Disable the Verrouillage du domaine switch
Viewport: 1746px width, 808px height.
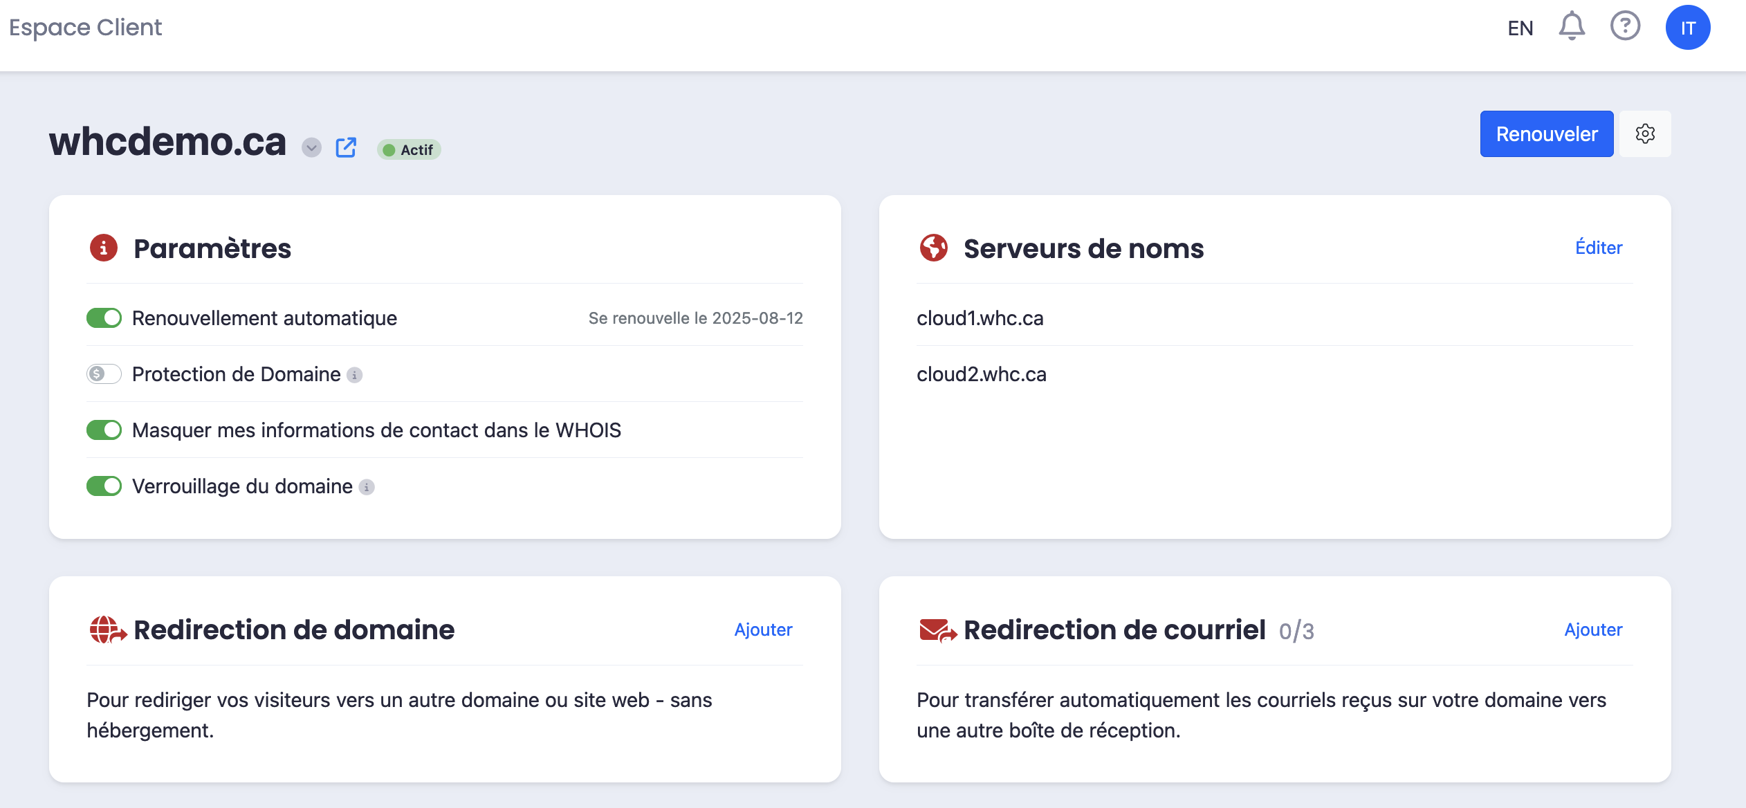104,486
